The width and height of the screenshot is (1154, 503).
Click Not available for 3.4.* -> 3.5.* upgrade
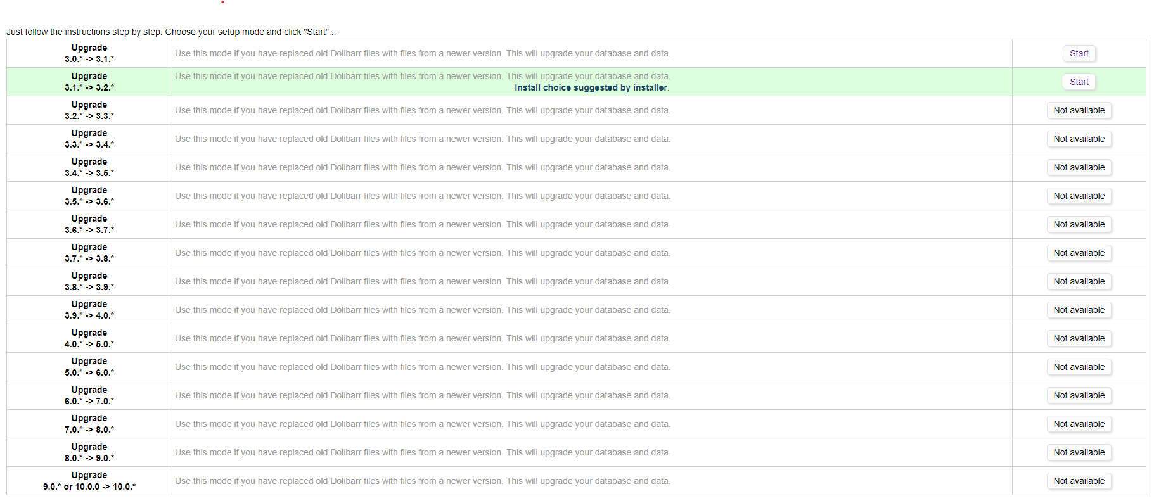pyautogui.click(x=1079, y=167)
